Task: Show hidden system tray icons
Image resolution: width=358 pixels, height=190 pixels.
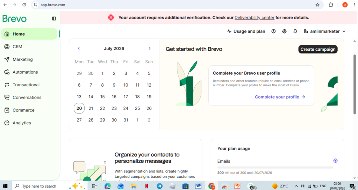Action: 296,186
